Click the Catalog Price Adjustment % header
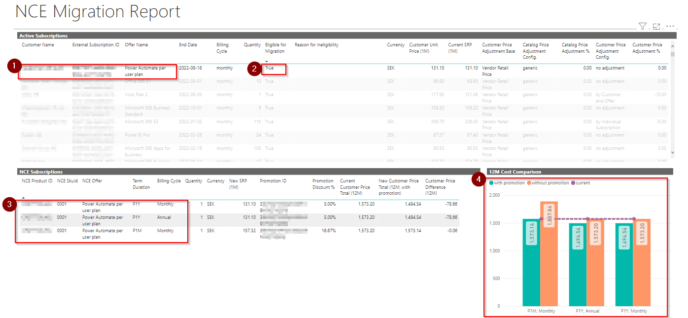The image size is (688, 318). click(x=575, y=48)
